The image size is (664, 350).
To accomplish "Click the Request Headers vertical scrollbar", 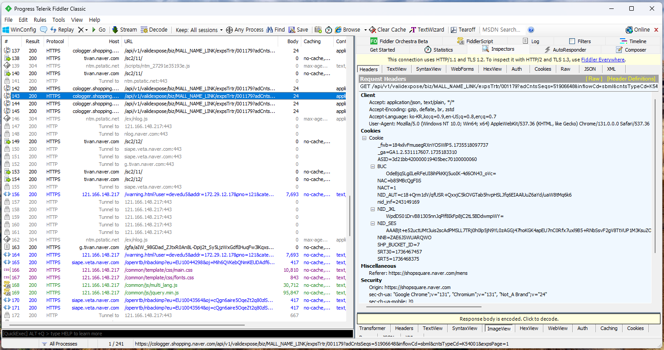I will coord(654,175).
